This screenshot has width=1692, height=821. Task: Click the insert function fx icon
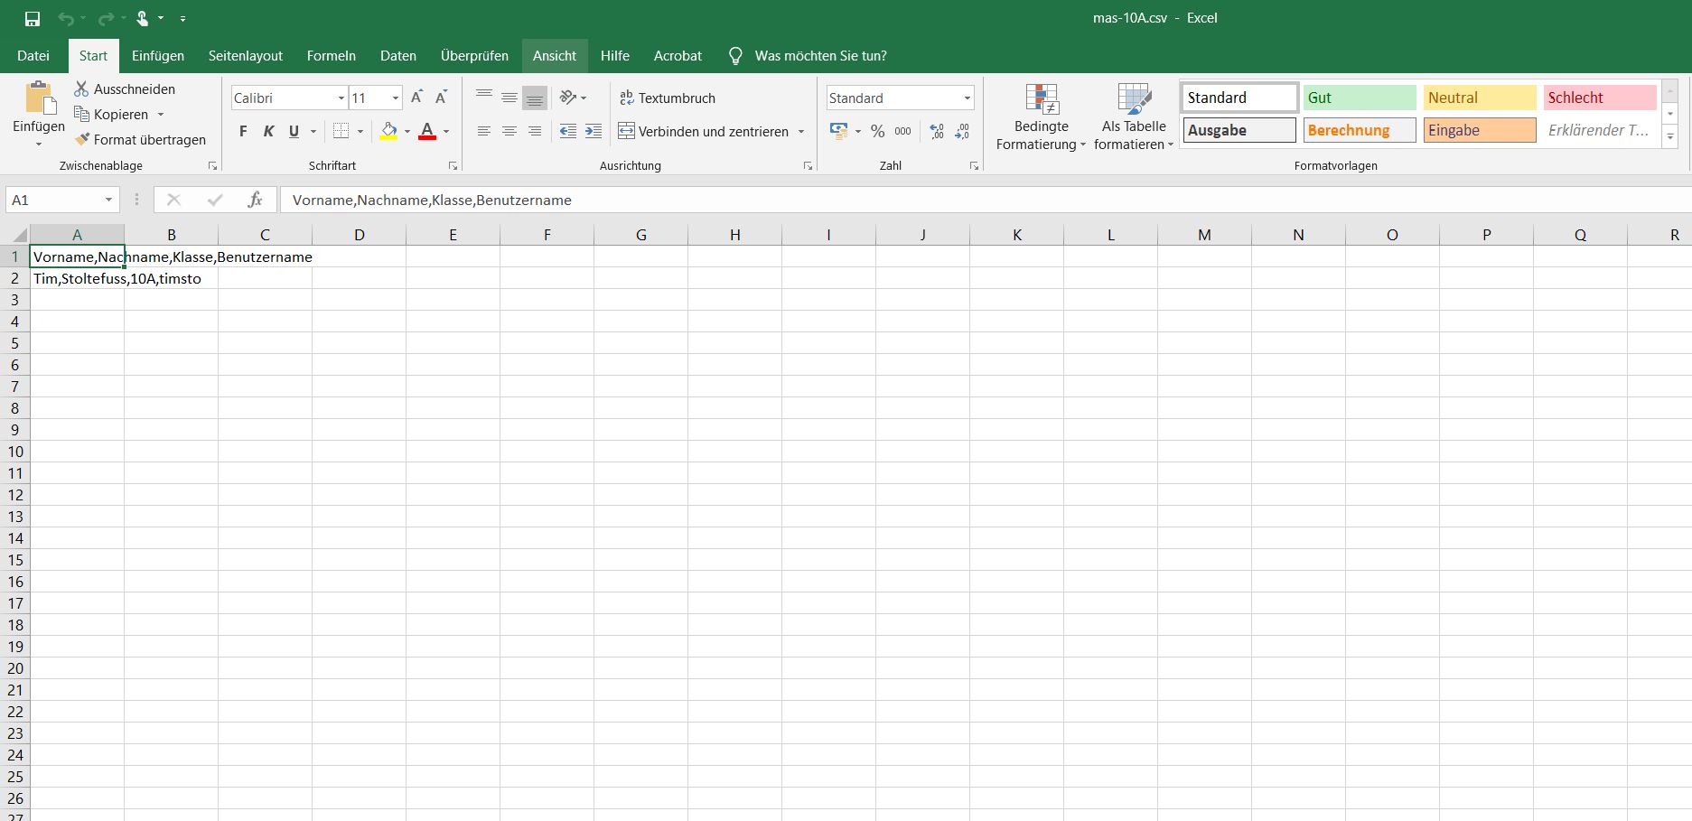point(255,200)
